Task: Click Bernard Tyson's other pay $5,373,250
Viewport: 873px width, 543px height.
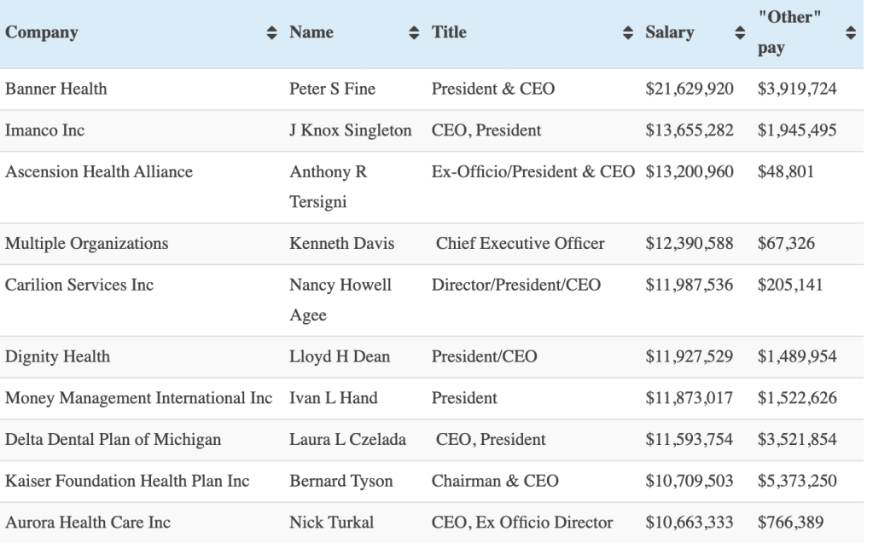Action: (x=796, y=482)
